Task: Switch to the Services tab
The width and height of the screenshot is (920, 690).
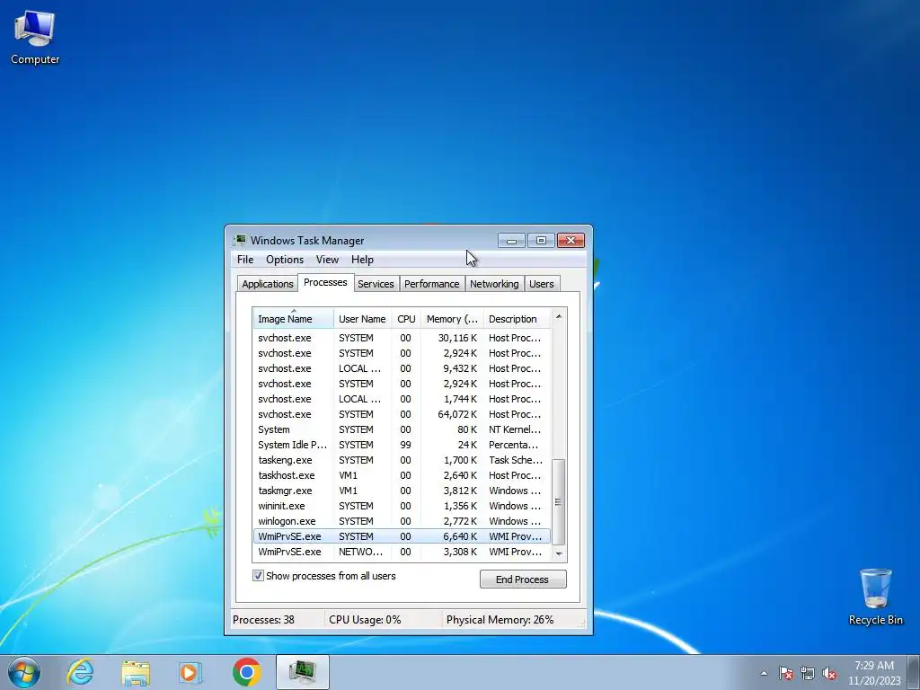Action: 376,284
